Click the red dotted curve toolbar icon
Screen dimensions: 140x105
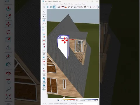pyautogui.click(x=62, y=7)
